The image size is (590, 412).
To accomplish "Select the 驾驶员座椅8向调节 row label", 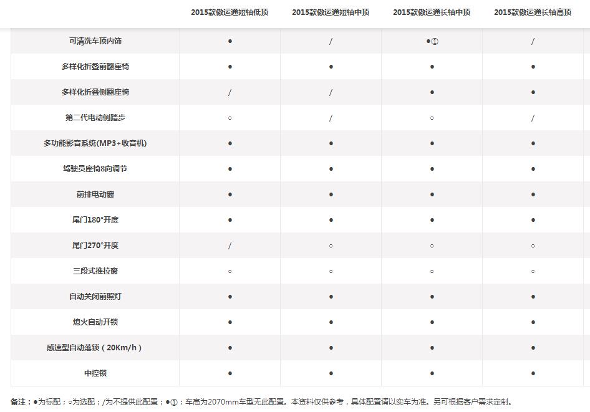I will pos(95,169).
